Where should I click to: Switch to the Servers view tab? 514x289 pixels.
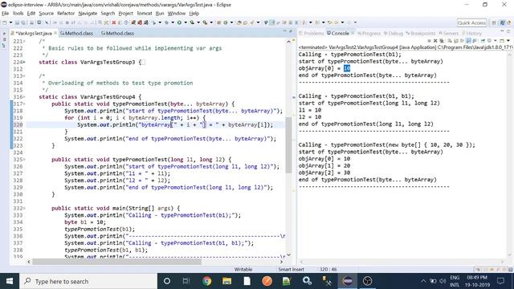pos(449,33)
